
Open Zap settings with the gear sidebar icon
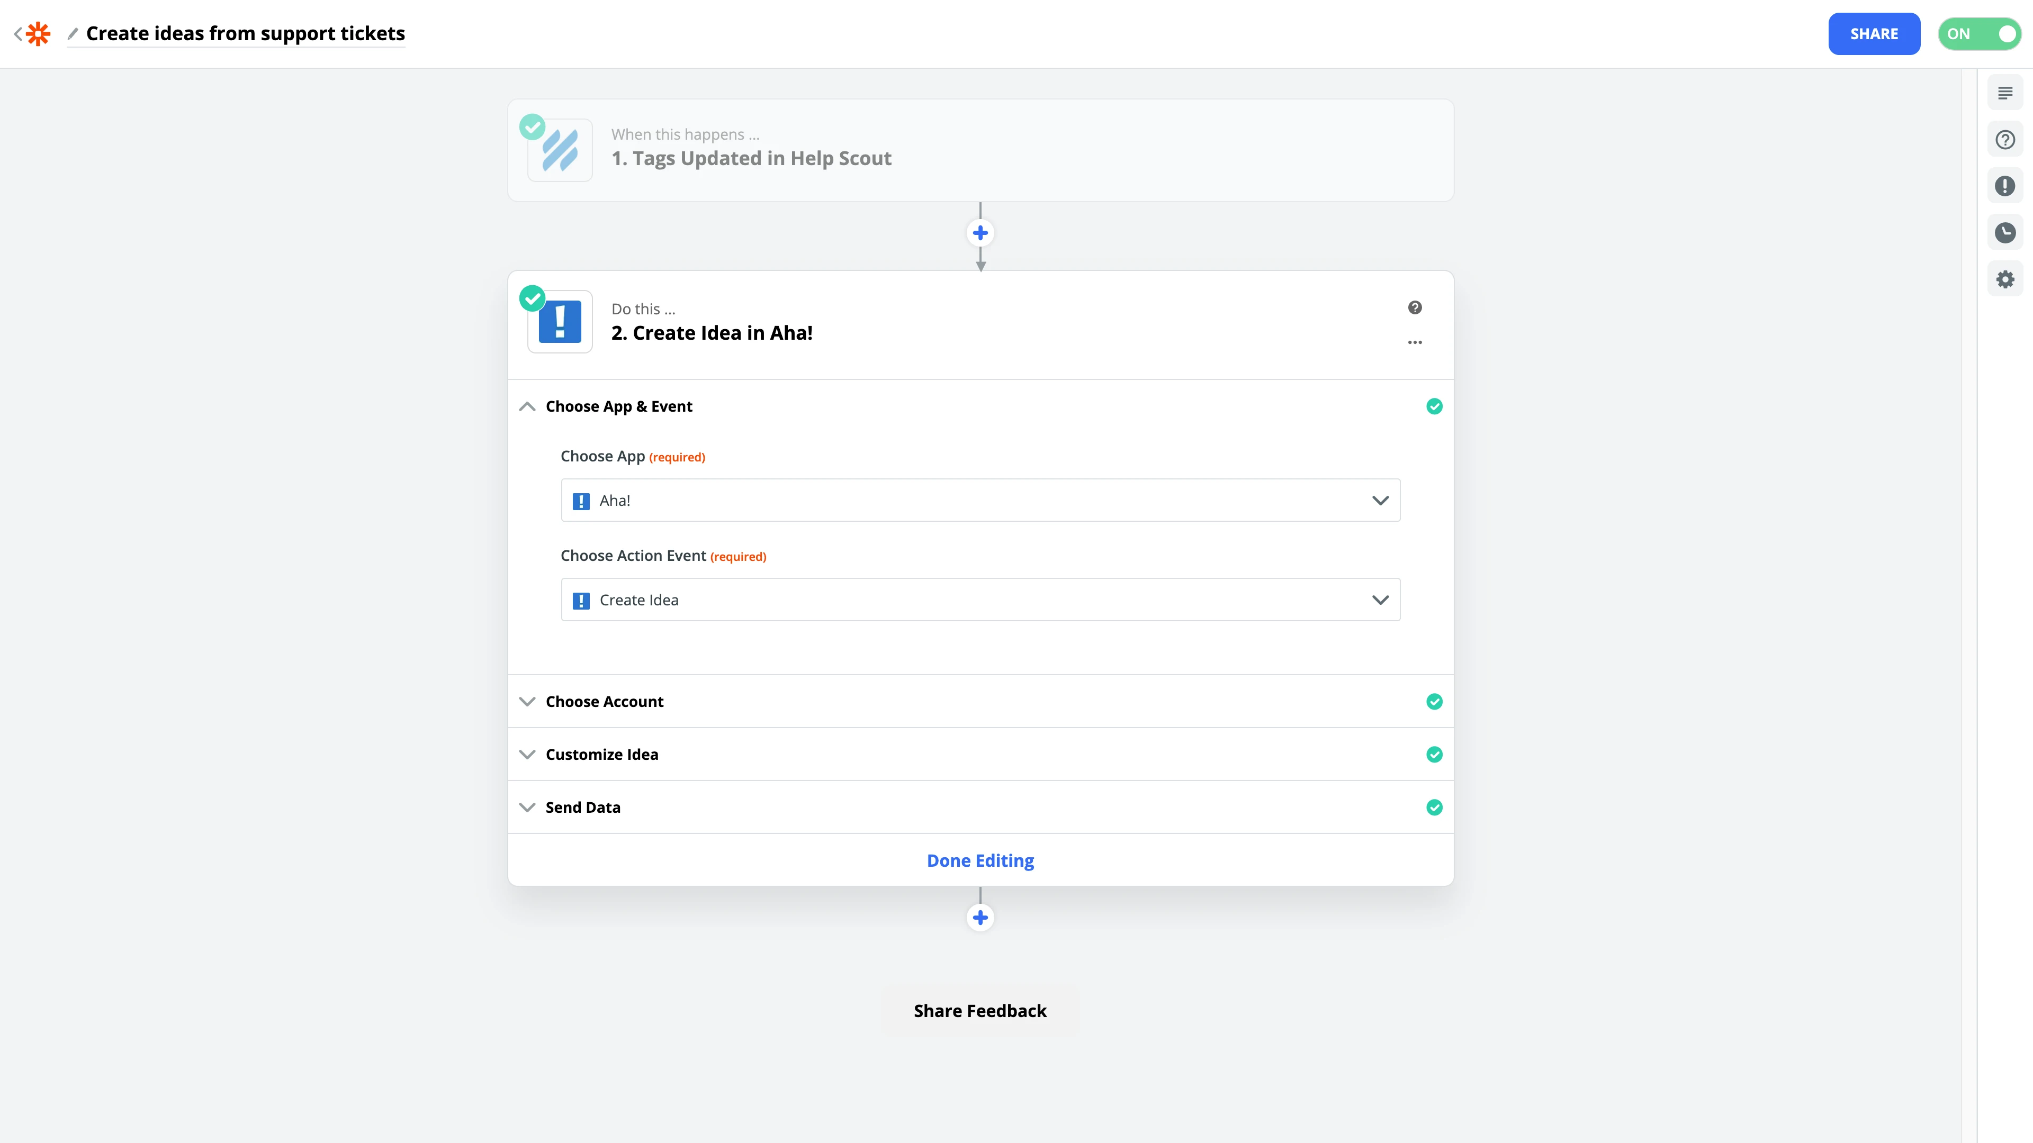[x=2005, y=278]
